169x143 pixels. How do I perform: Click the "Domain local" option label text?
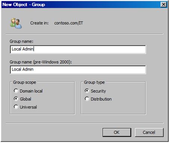point(31,91)
